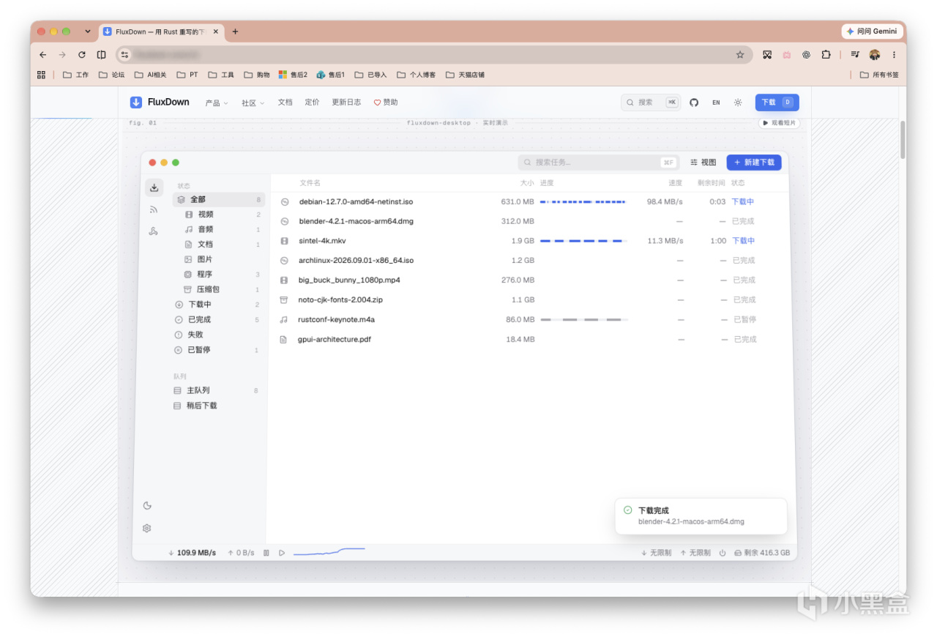Screen dimensions: 937x637
Task: Open the 更新日志 page
Action: (x=346, y=103)
